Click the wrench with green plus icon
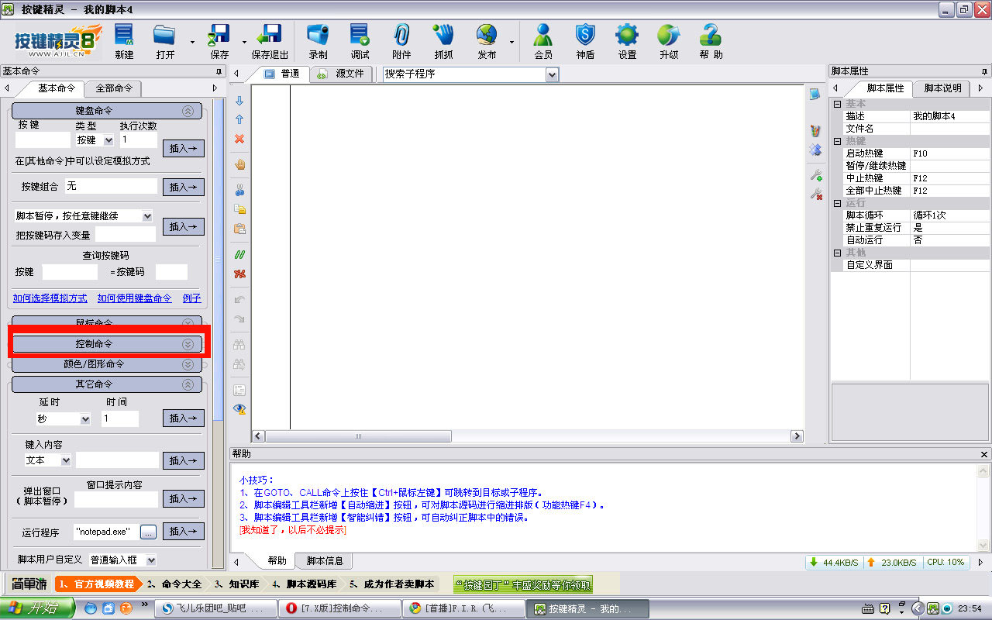Viewport: 992px width, 620px height. tap(815, 176)
